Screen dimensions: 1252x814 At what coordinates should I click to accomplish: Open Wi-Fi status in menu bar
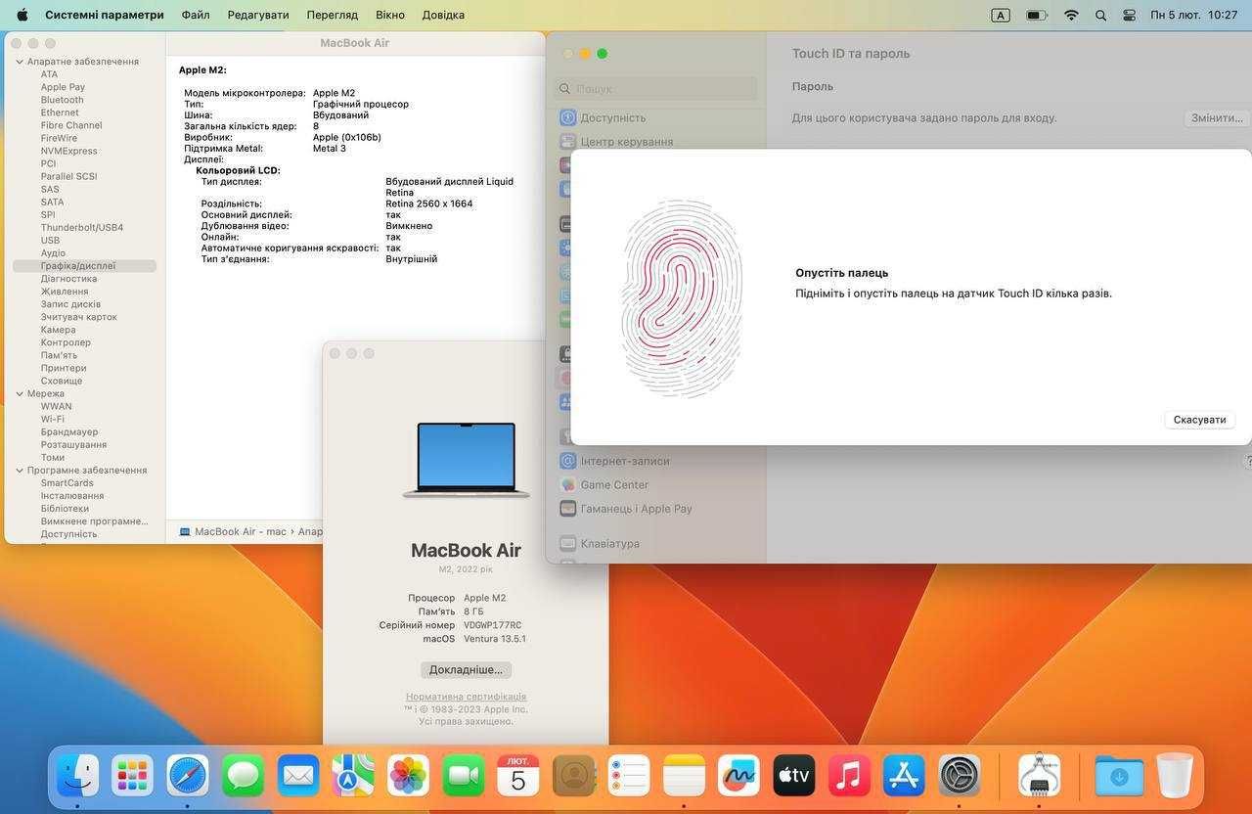pos(1071,15)
